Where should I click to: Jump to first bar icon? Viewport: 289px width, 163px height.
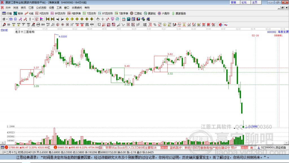pyautogui.click(x=48, y=19)
